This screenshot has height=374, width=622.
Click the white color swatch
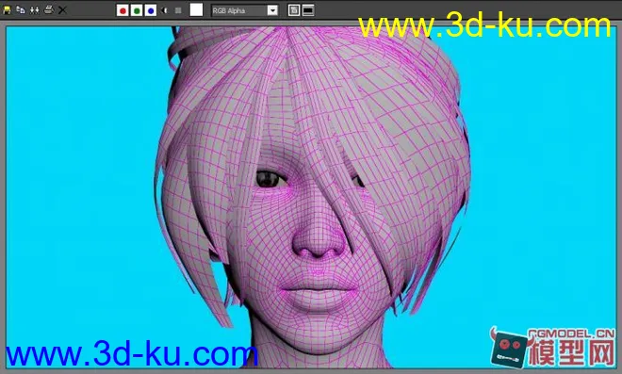click(x=196, y=10)
